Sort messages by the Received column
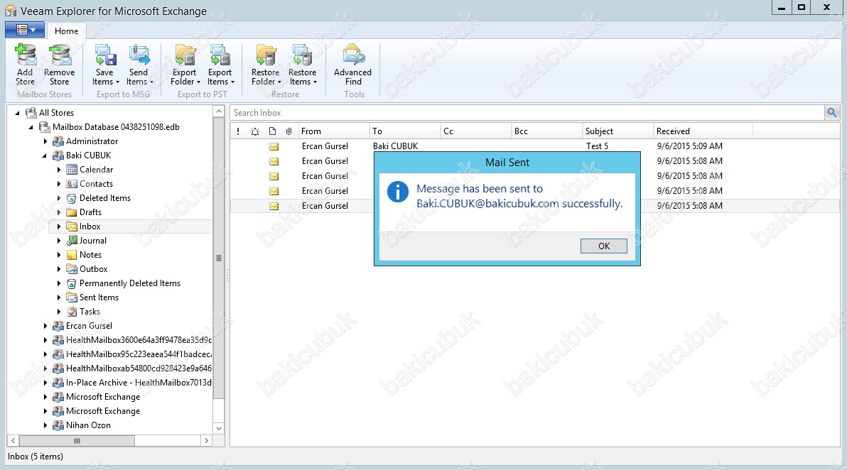Screen dimensions: 847x470 (x=703, y=131)
